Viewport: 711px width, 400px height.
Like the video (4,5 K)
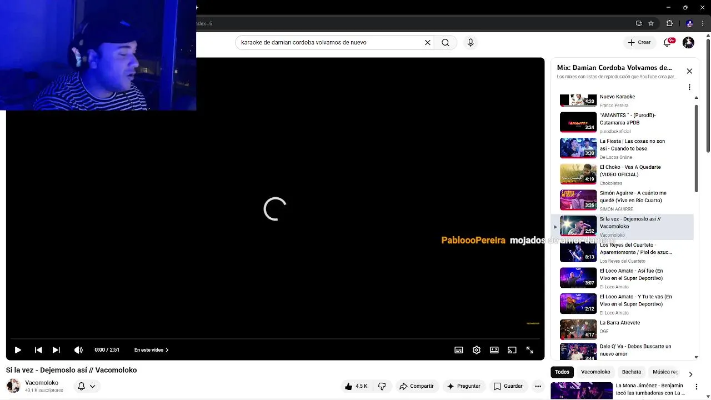click(356, 386)
